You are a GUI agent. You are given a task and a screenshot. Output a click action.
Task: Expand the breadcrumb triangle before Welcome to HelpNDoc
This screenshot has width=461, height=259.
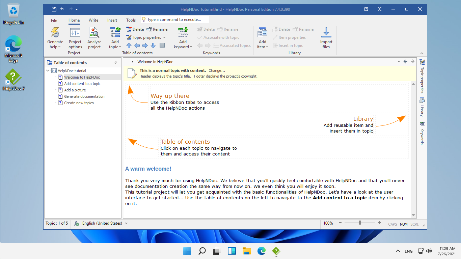pyautogui.click(x=133, y=62)
